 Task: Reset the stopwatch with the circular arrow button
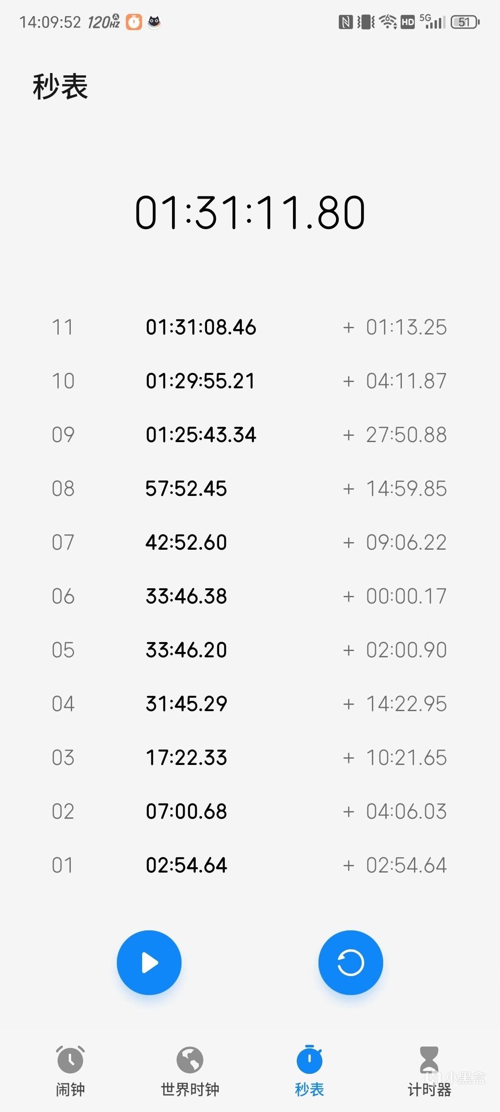point(350,963)
